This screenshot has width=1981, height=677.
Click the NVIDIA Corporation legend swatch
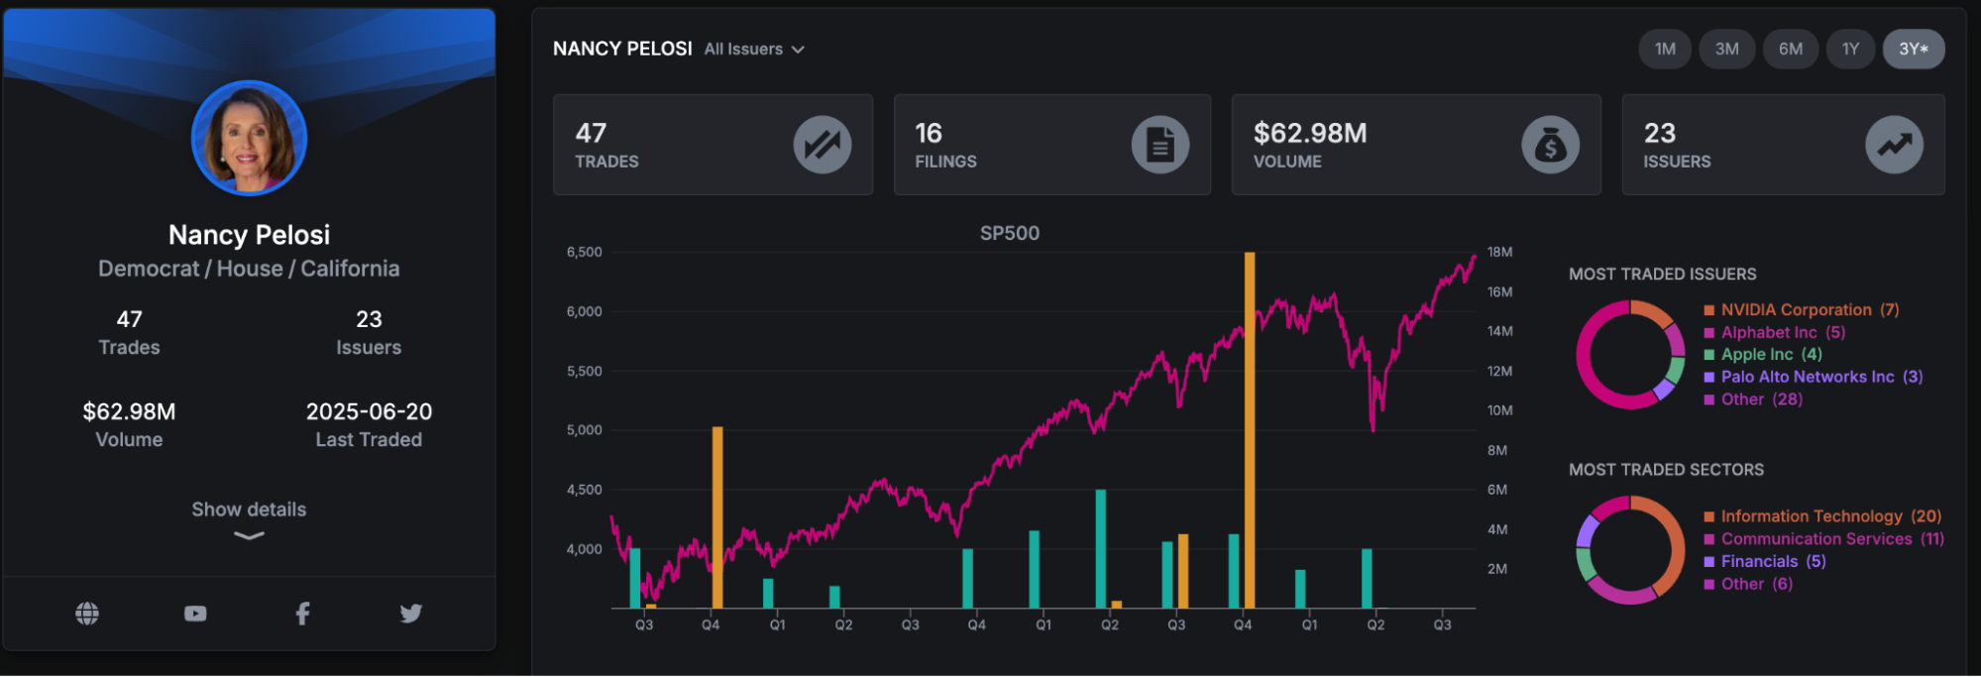click(x=1709, y=310)
